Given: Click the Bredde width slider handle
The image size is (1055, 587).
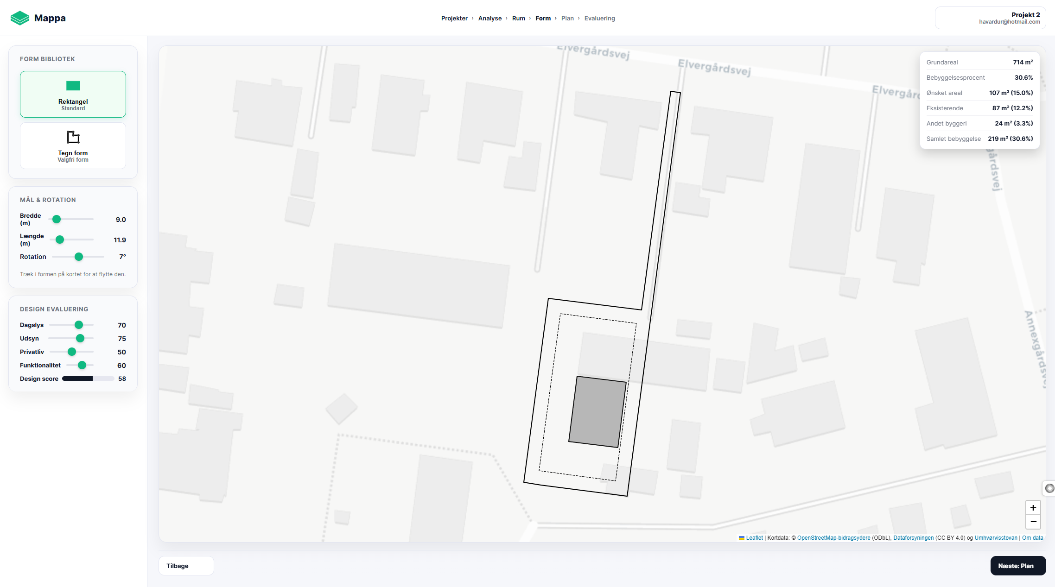Looking at the screenshot, I should tap(57, 219).
